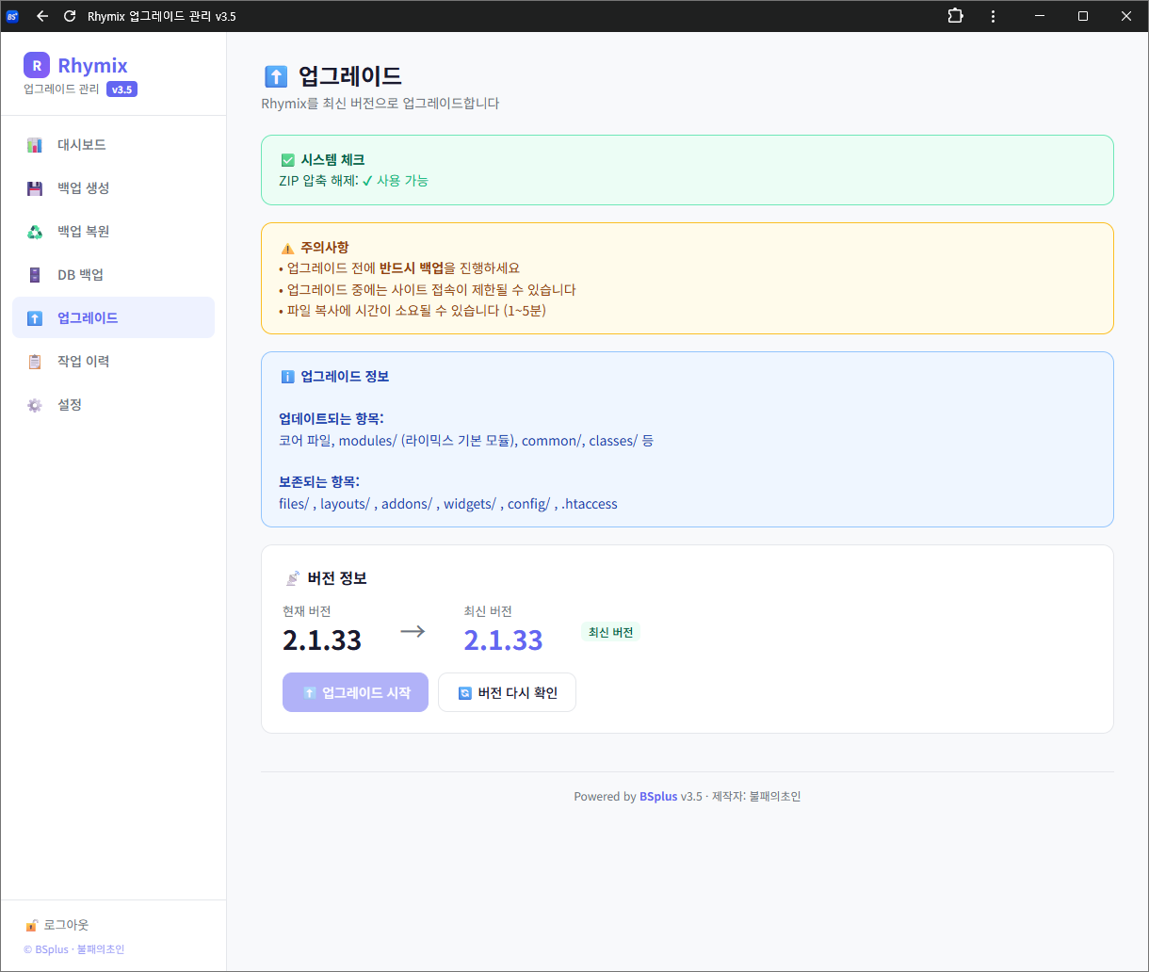The width and height of the screenshot is (1149, 972).
Task: Click the preserved files list line starting files/
Action: (x=448, y=504)
